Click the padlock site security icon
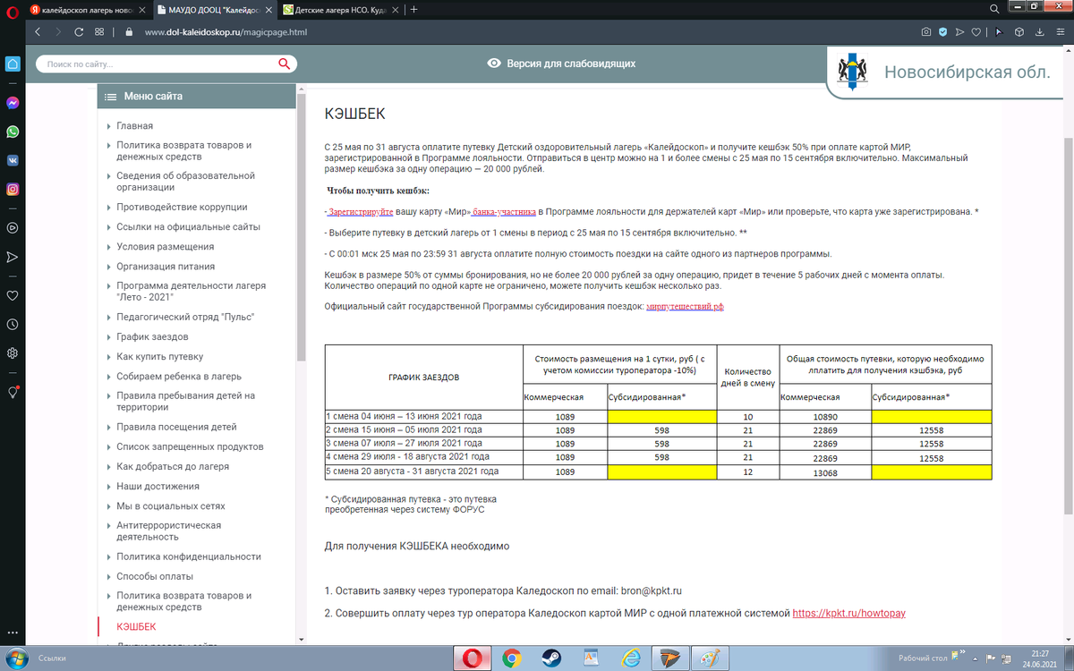The height and width of the screenshot is (671, 1074). point(129,31)
